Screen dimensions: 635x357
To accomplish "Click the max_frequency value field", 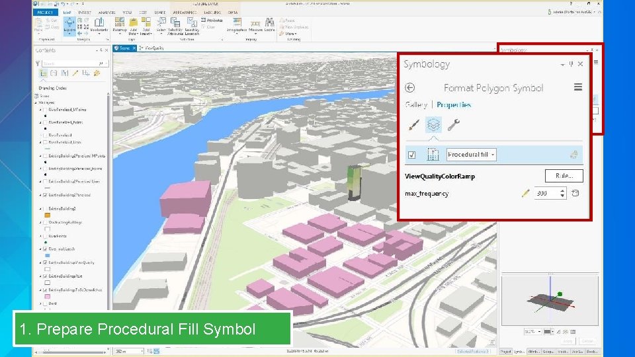I will pyautogui.click(x=546, y=193).
